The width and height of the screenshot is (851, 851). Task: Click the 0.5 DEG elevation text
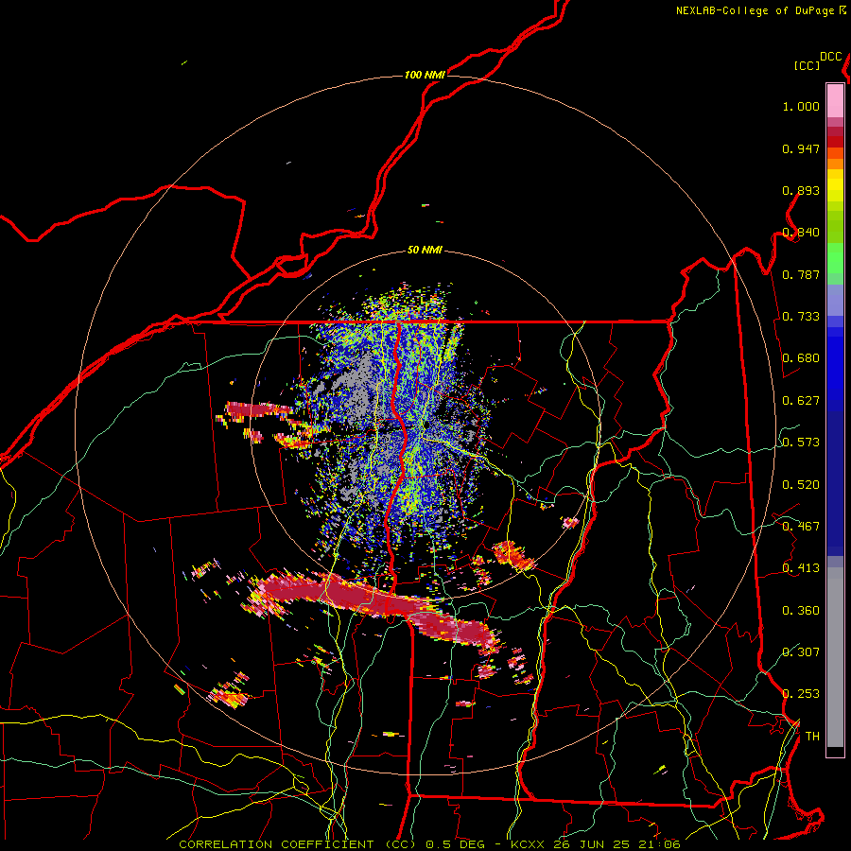455,844
